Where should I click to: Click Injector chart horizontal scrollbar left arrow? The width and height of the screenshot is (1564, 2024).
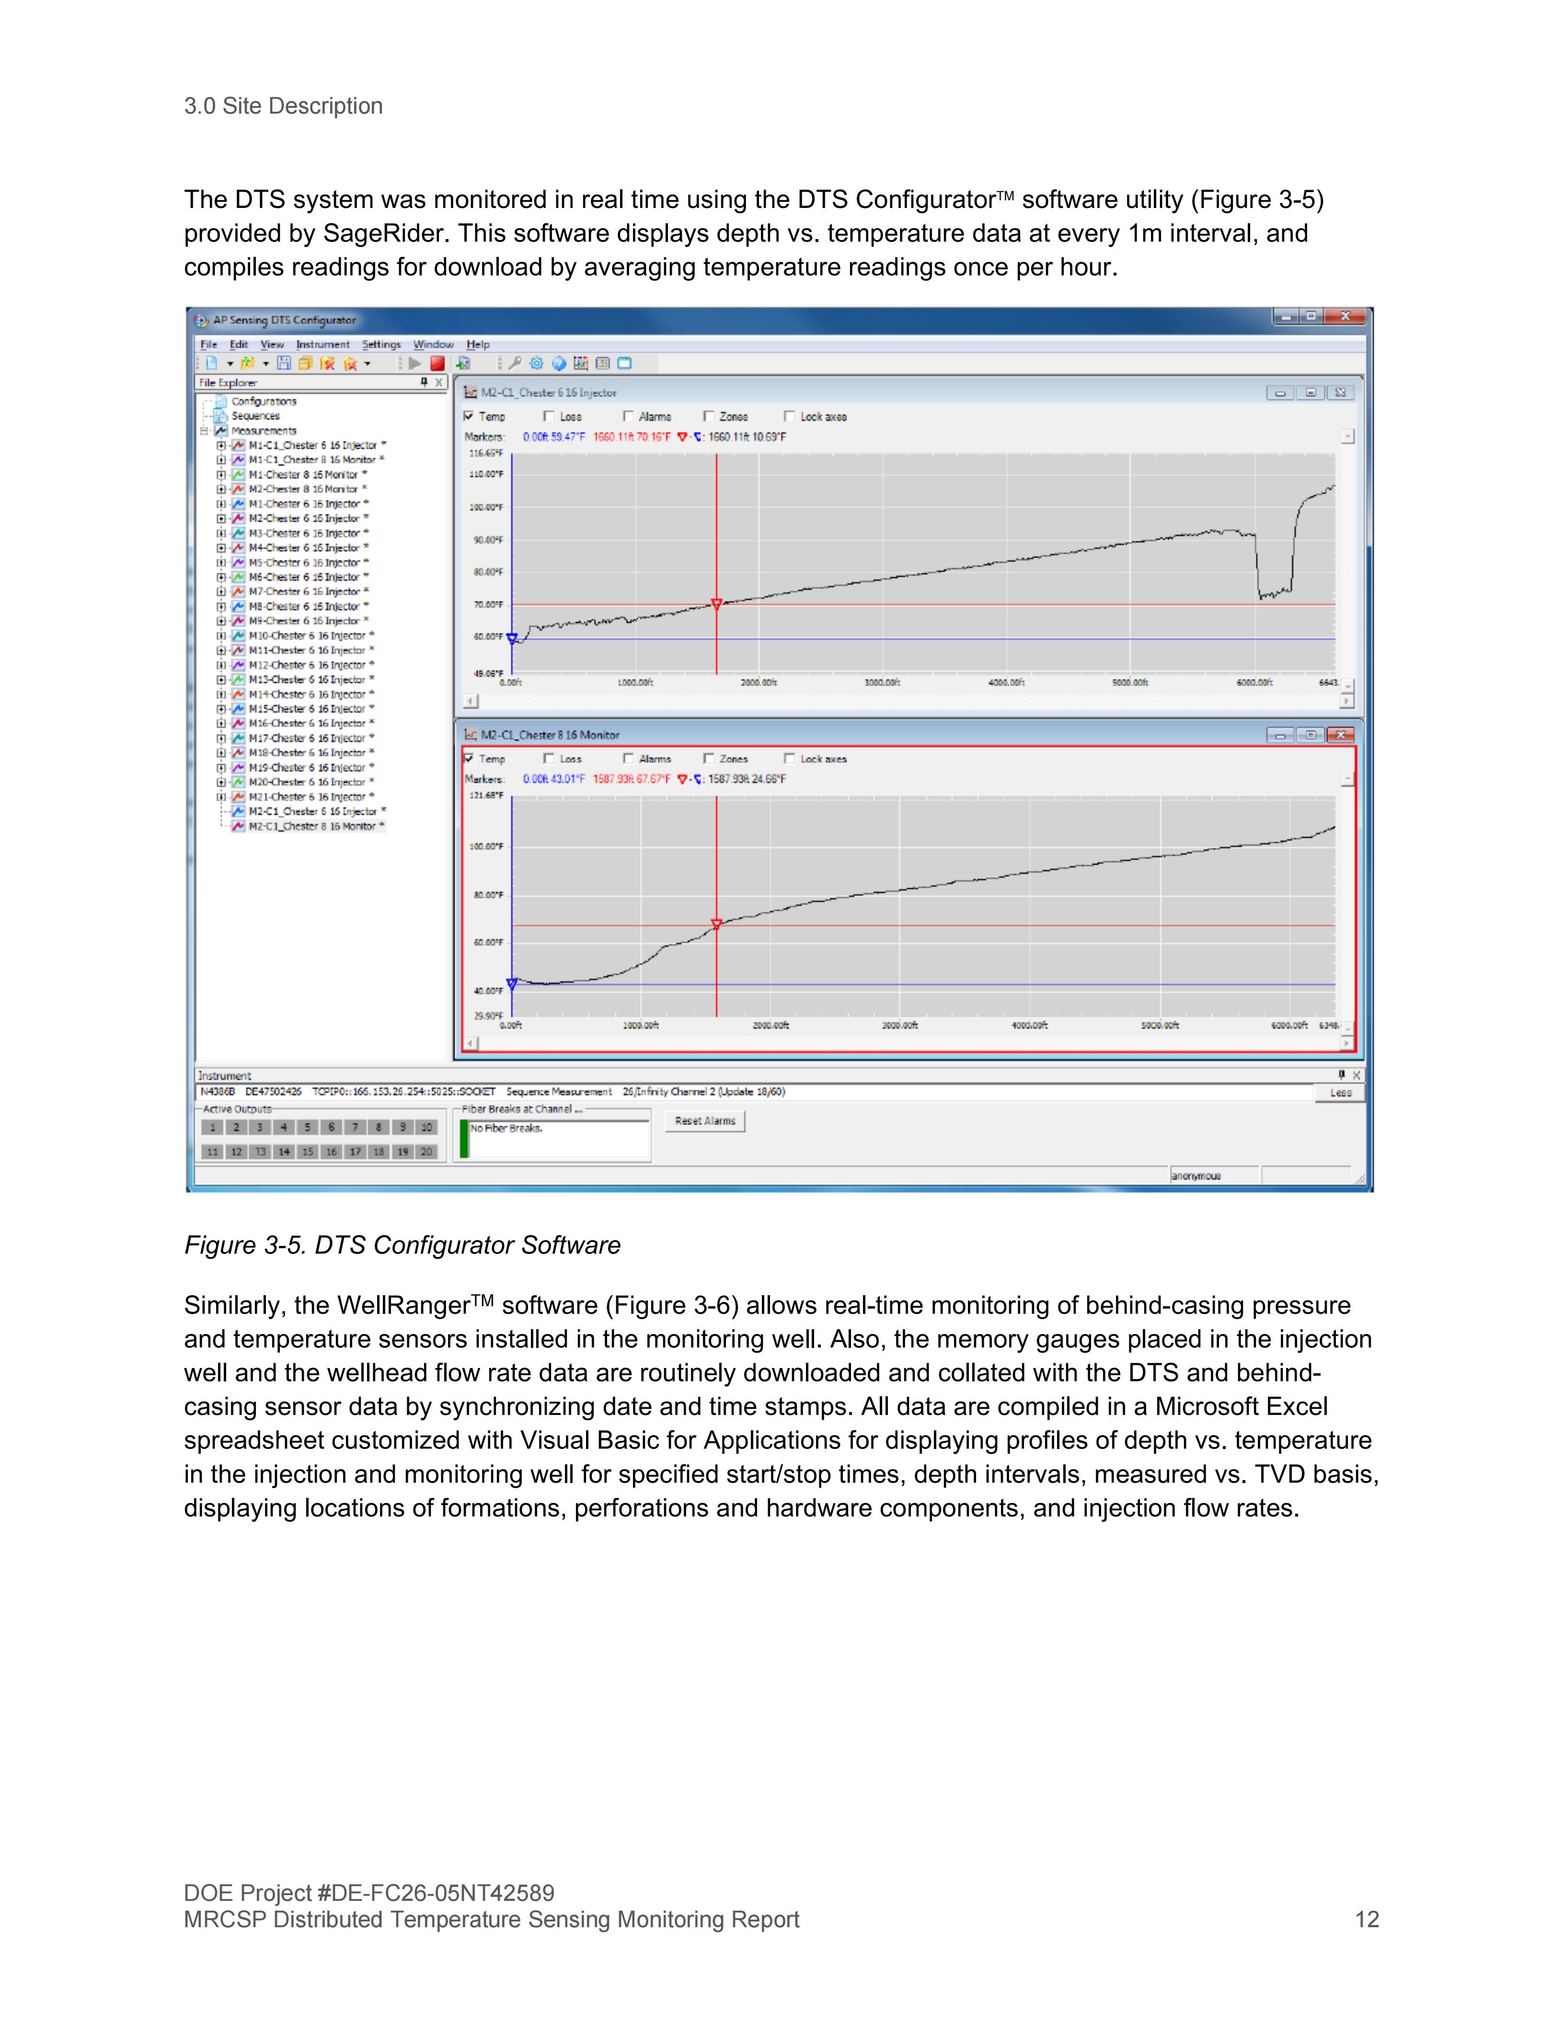[471, 701]
